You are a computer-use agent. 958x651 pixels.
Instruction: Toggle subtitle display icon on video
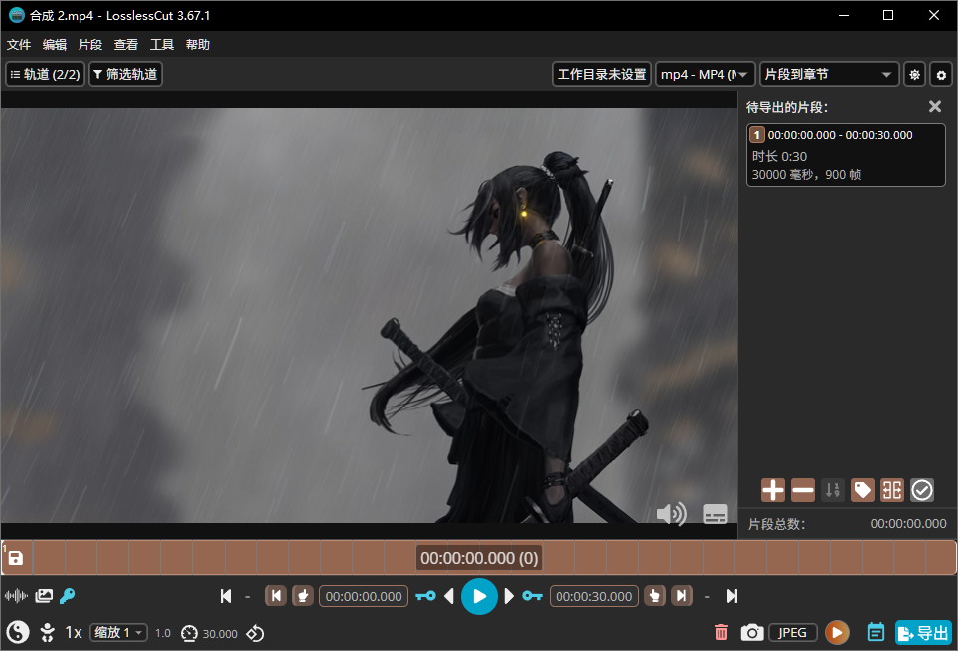tap(716, 514)
